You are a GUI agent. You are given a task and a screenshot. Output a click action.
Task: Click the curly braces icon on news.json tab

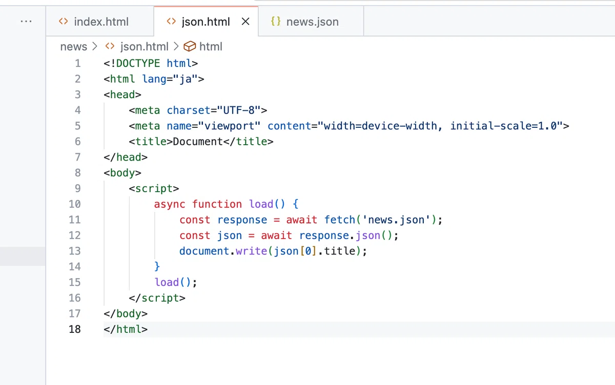tap(276, 21)
